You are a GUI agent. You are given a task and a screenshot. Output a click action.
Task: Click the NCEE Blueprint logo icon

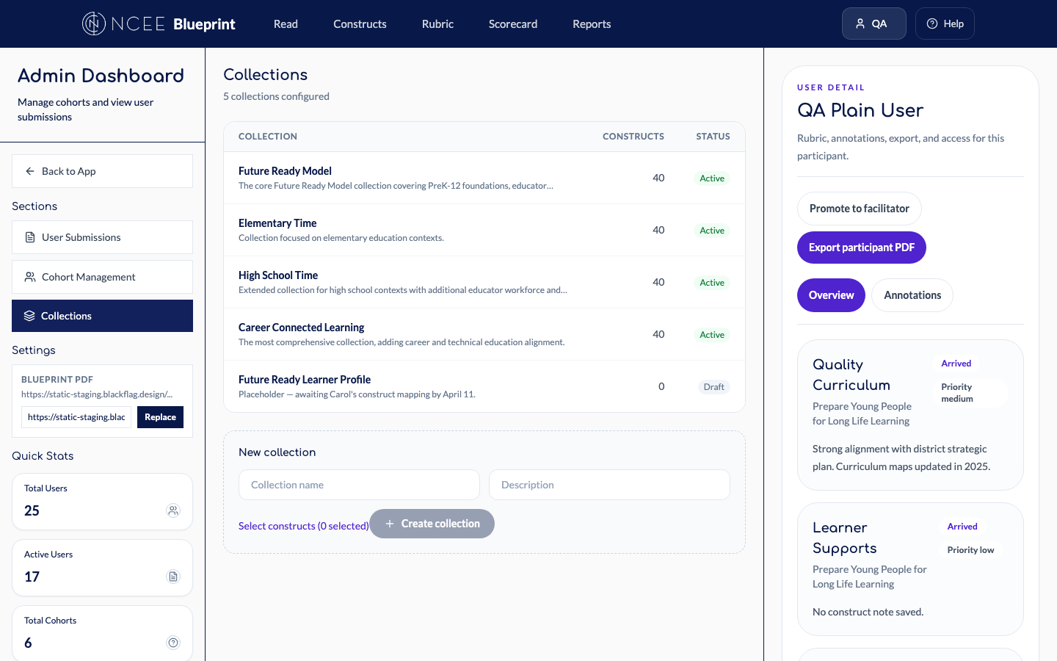click(93, 24)
